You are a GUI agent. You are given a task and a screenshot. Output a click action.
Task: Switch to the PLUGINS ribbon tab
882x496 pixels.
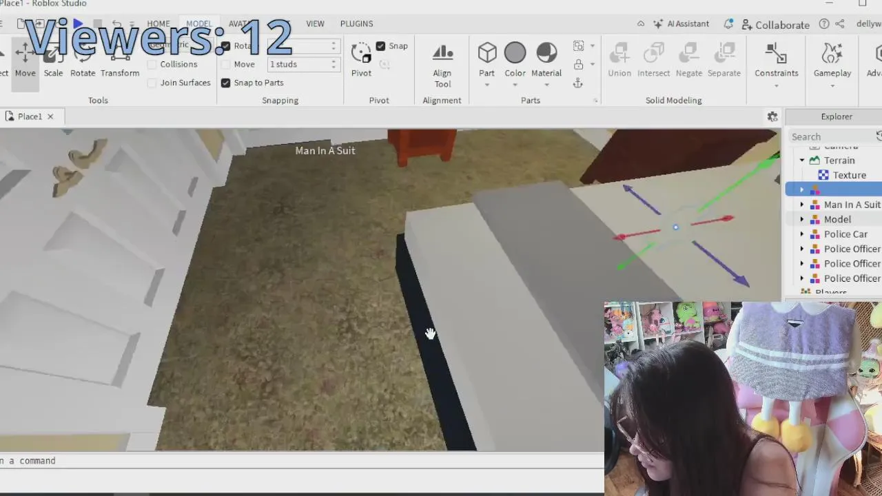pyautogui.click(x=356, y=23)
